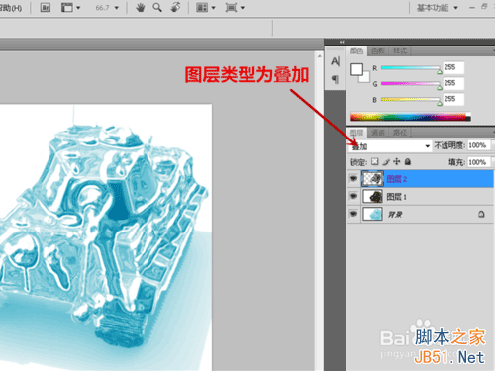Hide the 图层 2 layer with its eye icon
Viewport: 495px width, 371px height.
(353, 178)
